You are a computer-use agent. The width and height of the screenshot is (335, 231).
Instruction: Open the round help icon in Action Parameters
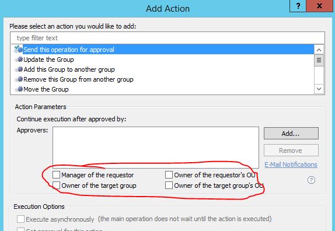tap(311, 180)
